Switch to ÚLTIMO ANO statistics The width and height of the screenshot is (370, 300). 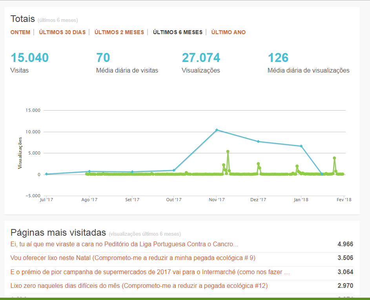tap(228, 32)
